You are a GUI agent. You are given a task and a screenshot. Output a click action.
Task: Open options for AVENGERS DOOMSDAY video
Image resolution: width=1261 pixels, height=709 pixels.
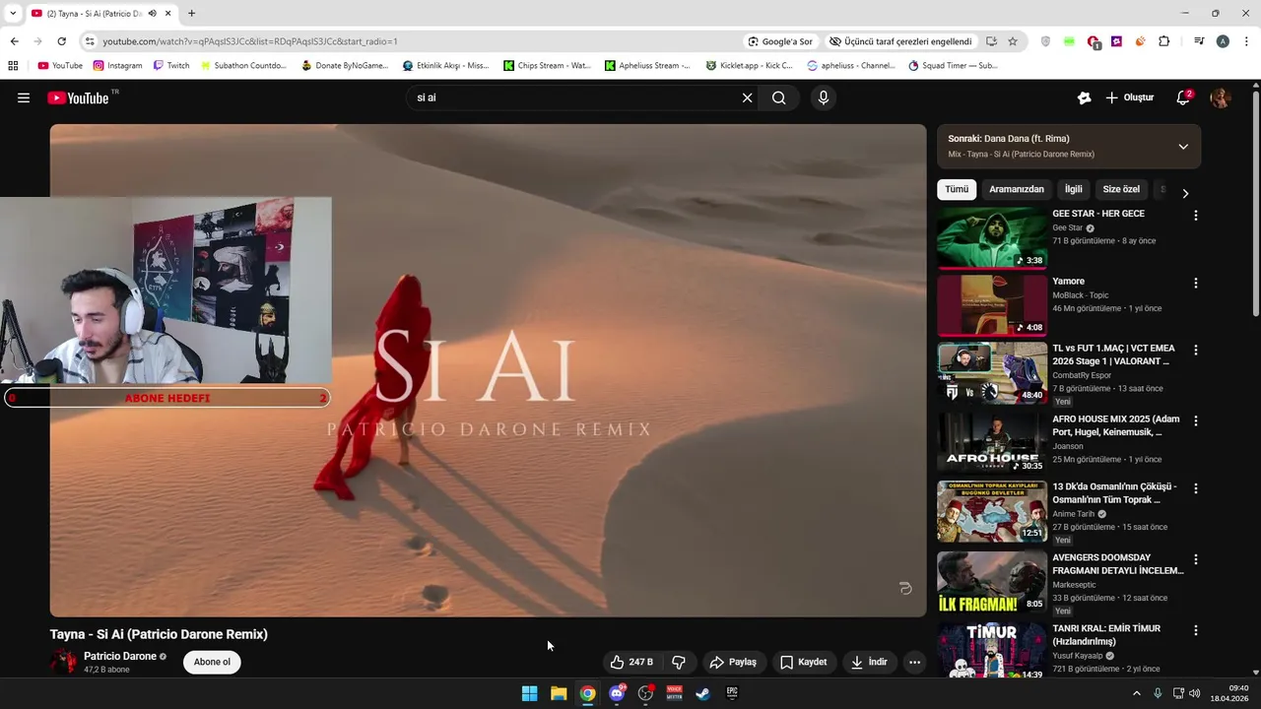click(x=1196, y=559)
